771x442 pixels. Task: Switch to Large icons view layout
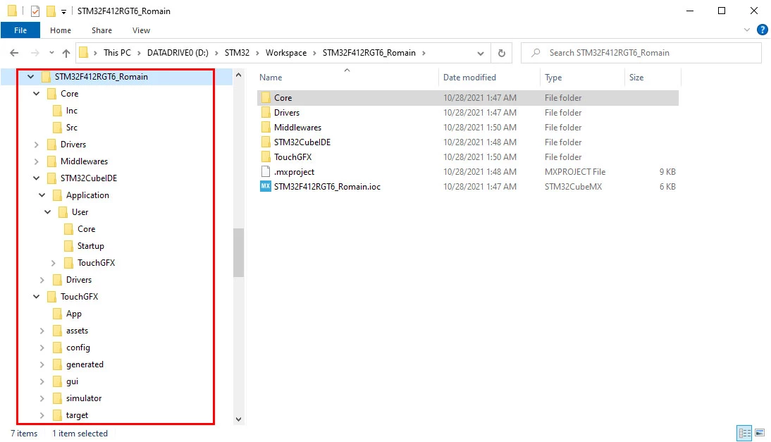760,433
